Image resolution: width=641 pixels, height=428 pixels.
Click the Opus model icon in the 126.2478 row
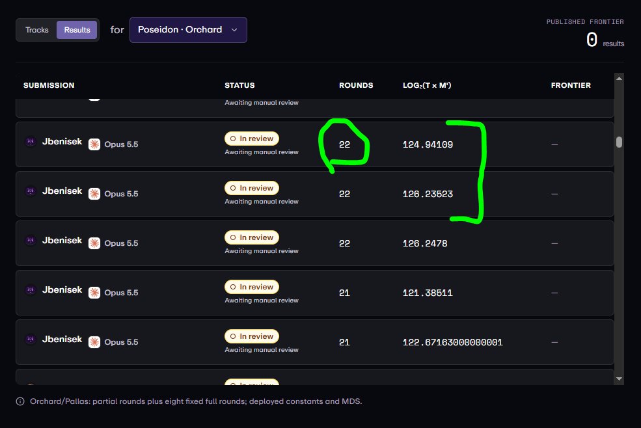click(94, 243)
